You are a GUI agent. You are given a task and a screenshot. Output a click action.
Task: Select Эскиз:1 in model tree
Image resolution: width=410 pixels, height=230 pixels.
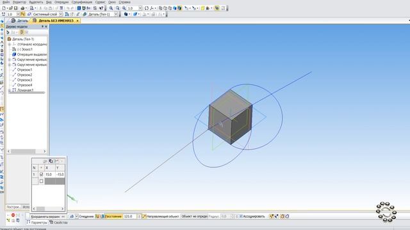click(x=25, y=49)
